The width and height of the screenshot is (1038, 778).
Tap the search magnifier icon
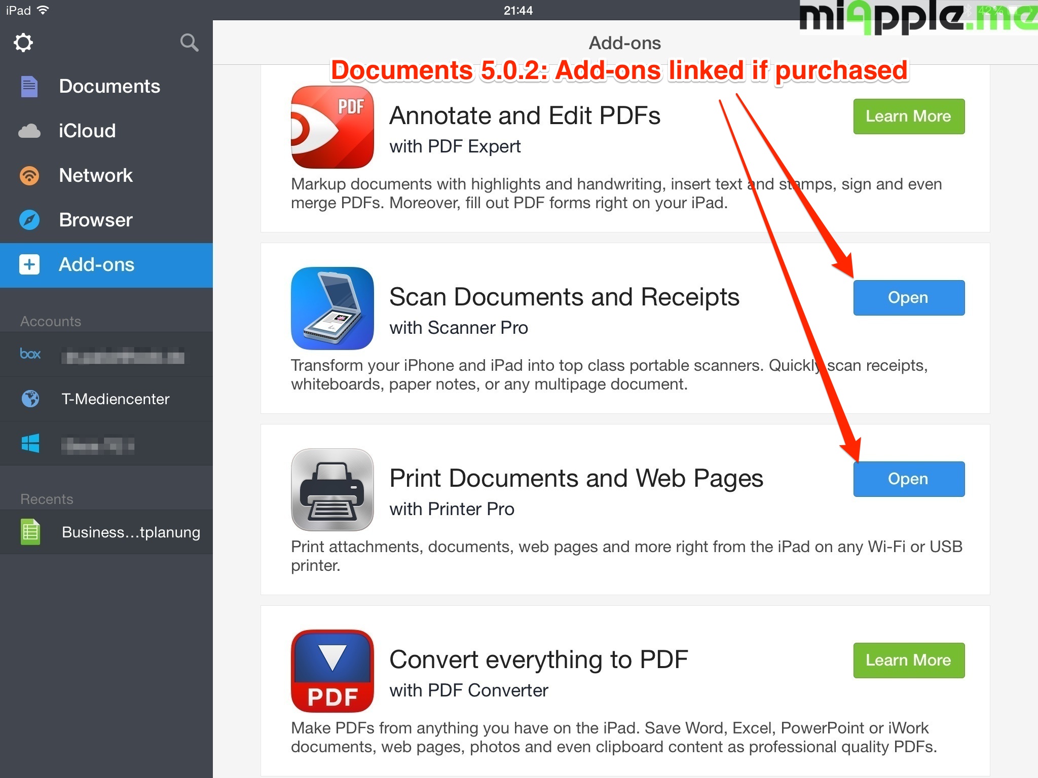click(x=189, y=43)
